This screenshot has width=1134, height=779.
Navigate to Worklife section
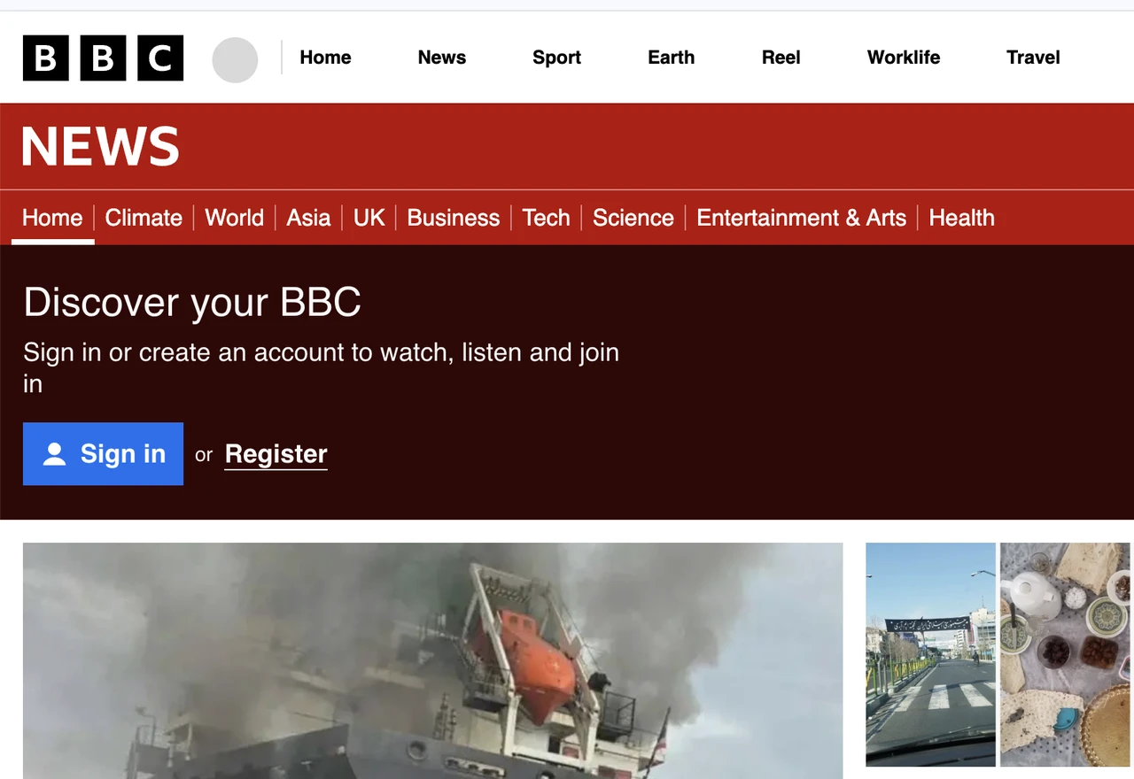903,58
